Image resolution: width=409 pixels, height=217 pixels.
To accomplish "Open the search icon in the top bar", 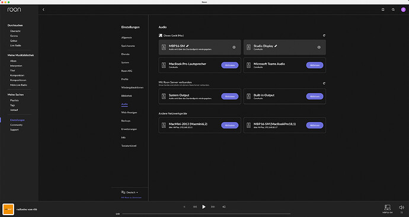I will pos(393,9).
